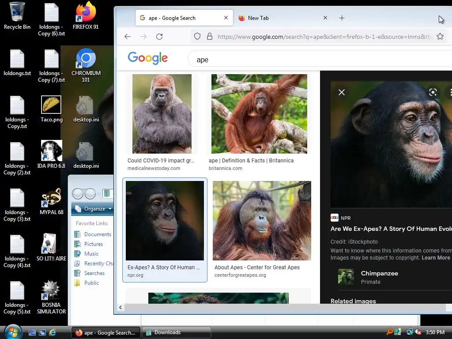Activate the Downloads taskbar button
The width and height of the screenshot is (452, 339).
tap(177, 333)
